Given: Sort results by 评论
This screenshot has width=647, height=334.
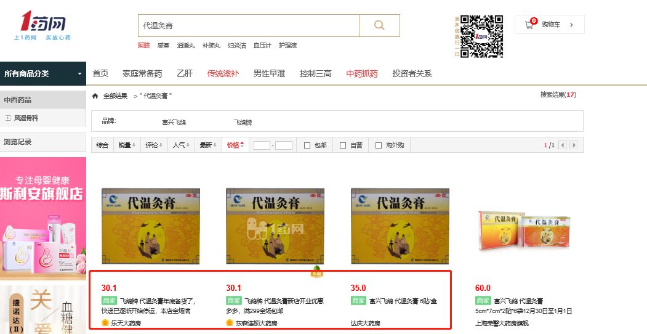Looking at the screenshot, I should tap(154, 145).
